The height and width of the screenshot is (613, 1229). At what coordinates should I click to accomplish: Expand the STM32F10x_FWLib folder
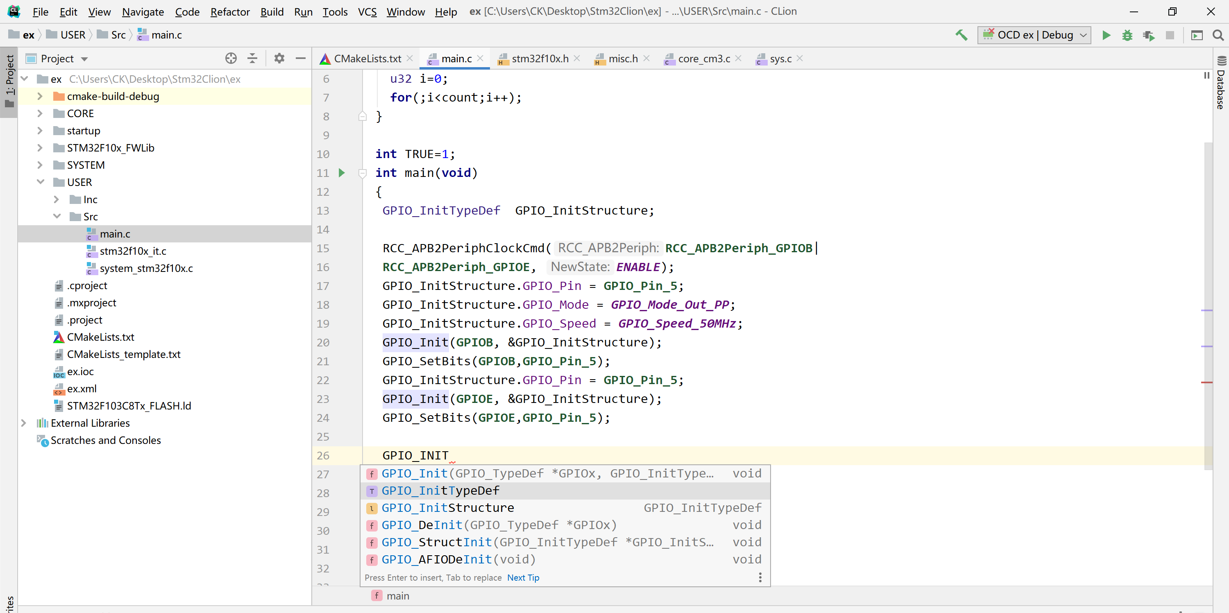[x=40, y=148]
